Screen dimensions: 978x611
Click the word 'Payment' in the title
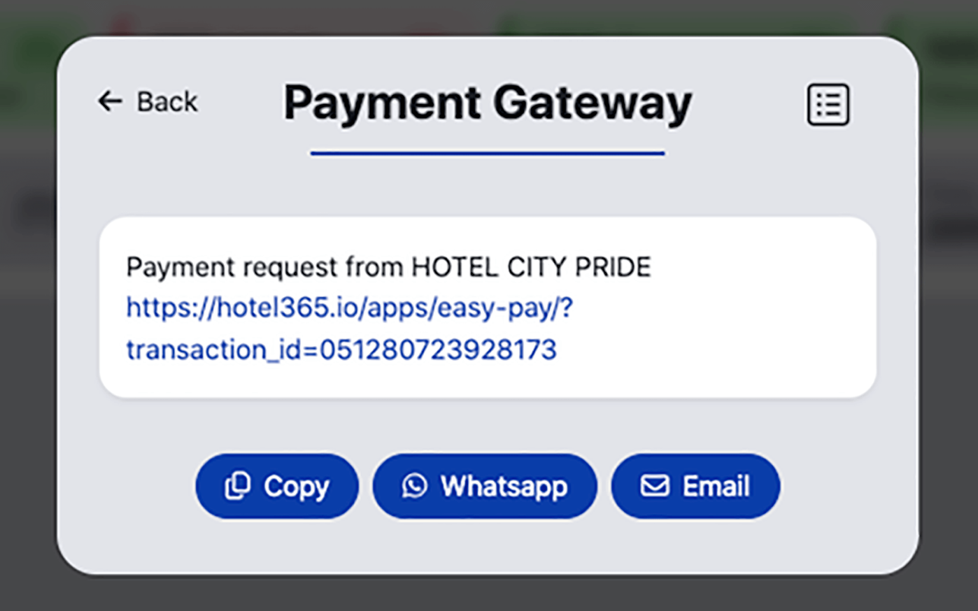382,103
